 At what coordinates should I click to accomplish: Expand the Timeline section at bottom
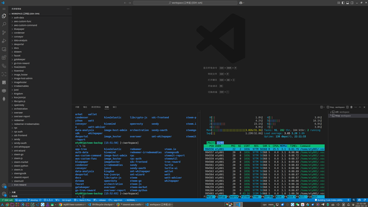(40, 196)
